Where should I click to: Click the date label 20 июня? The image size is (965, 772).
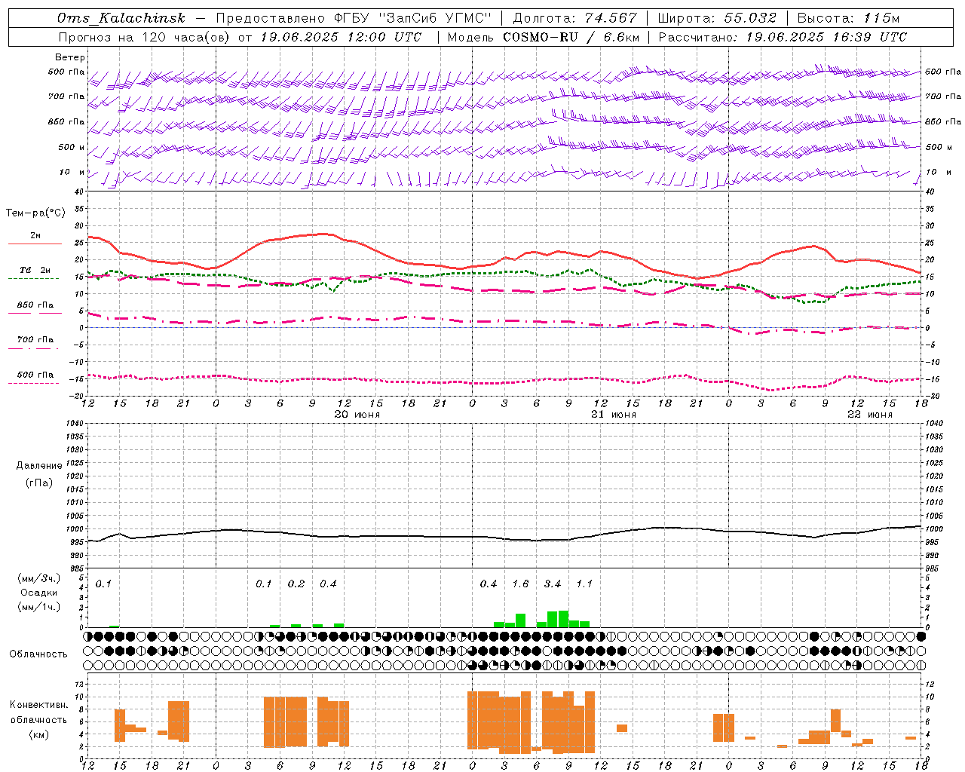[x=357, y=415]
